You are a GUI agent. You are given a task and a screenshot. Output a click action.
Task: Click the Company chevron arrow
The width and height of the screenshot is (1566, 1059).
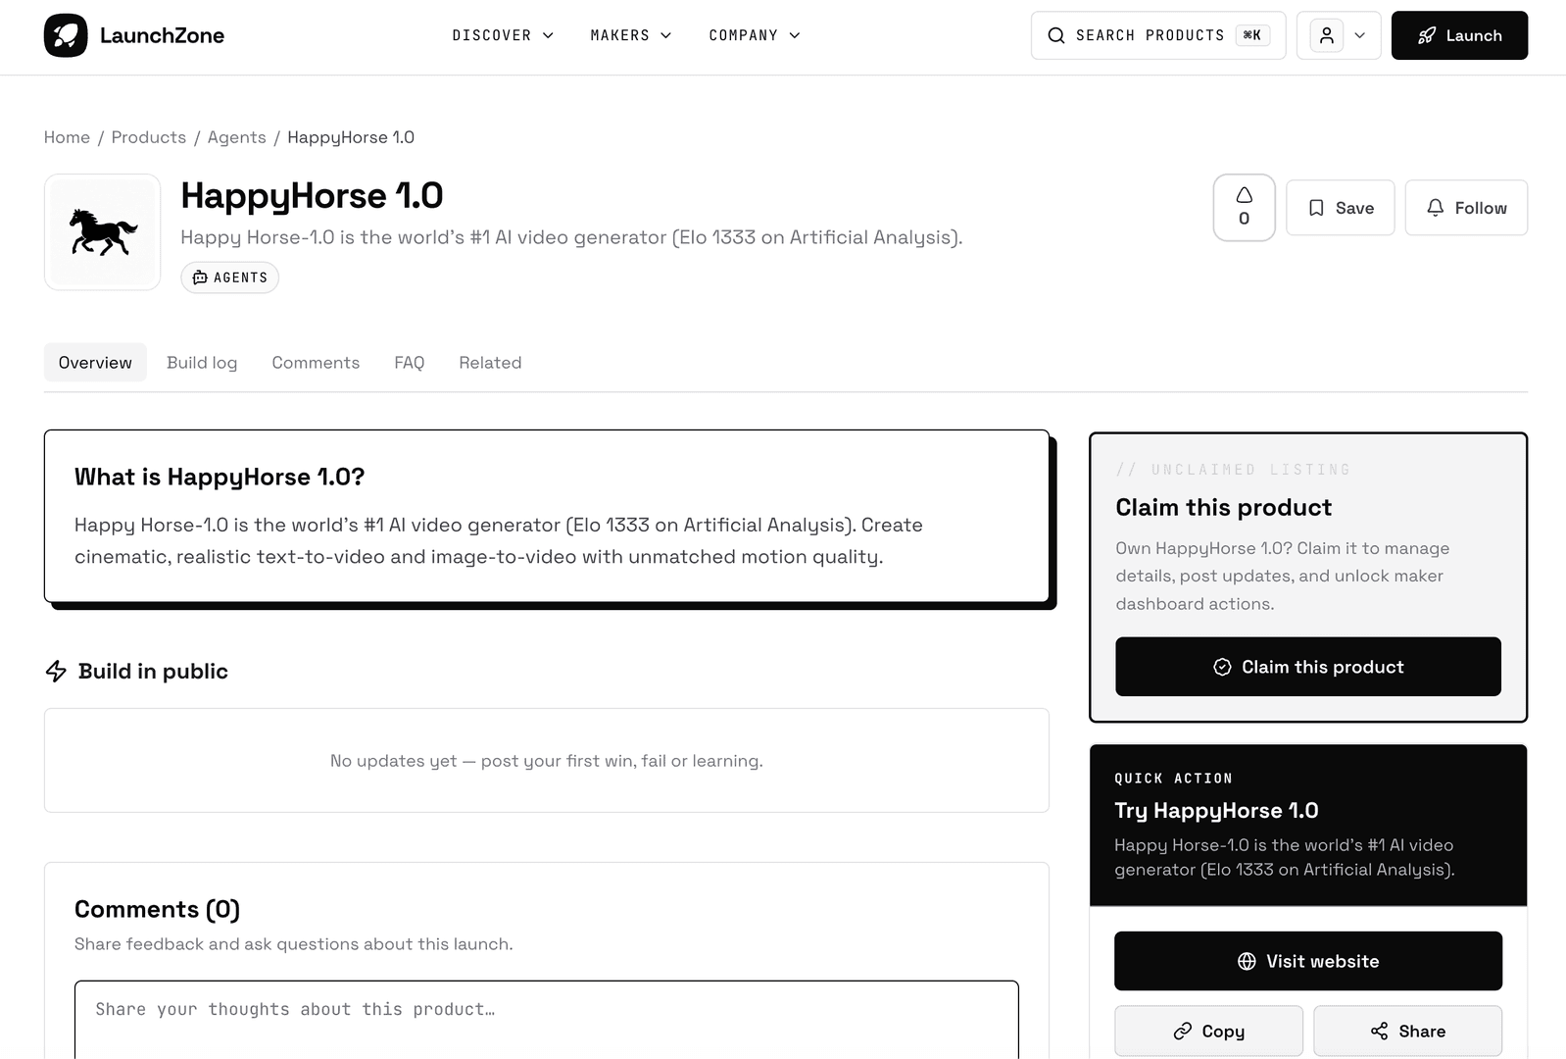coord(795,35)
